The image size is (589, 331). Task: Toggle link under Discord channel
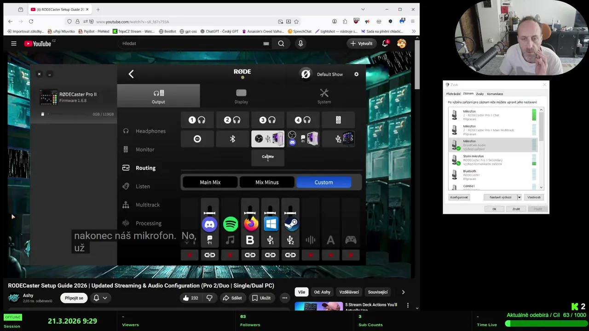tap(209, 255)
